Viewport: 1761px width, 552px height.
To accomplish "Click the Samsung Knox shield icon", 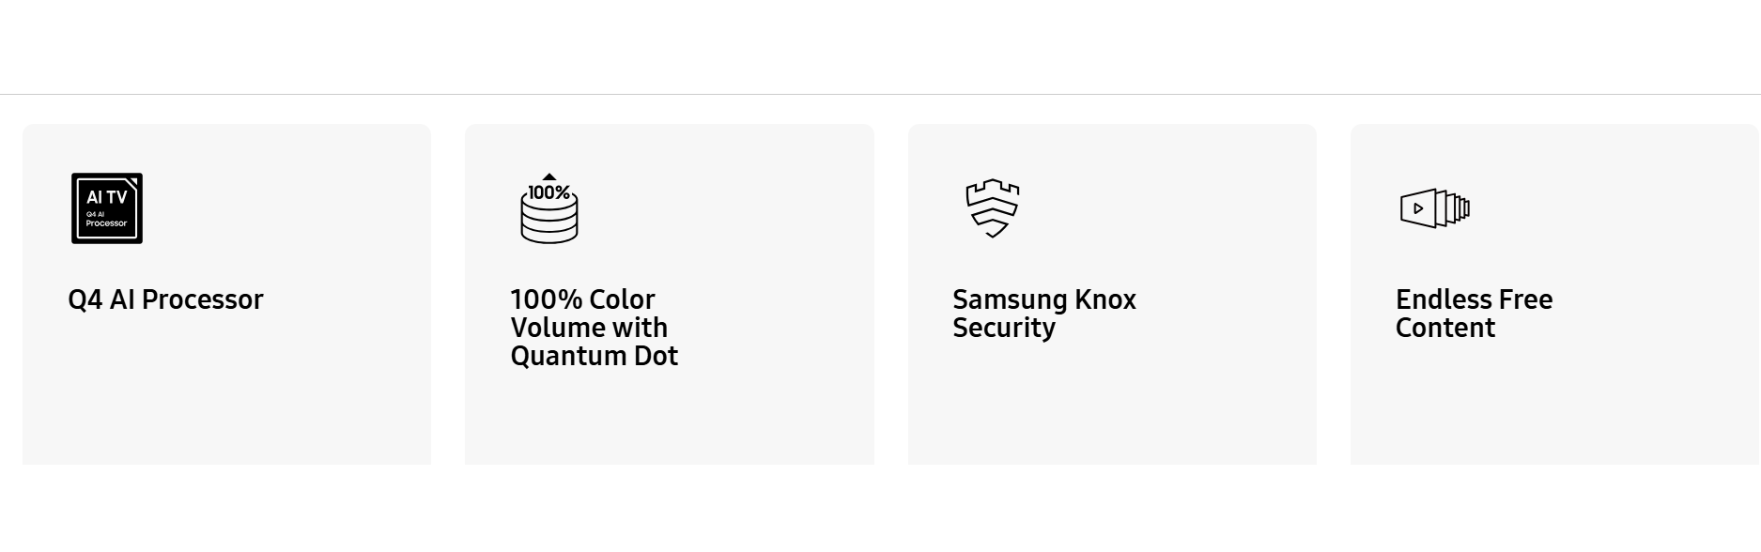I will pyautogui.click(x=993, y=207).
